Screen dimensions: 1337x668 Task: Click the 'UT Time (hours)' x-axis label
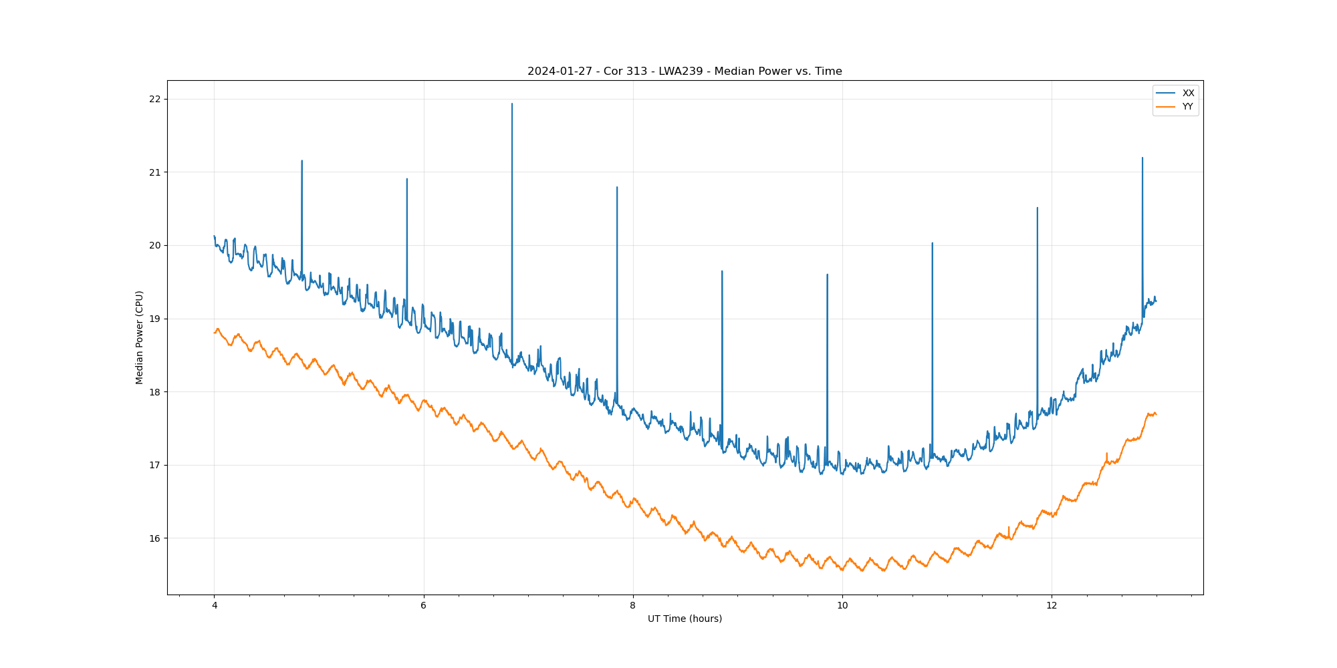click(x=685, y=619)
